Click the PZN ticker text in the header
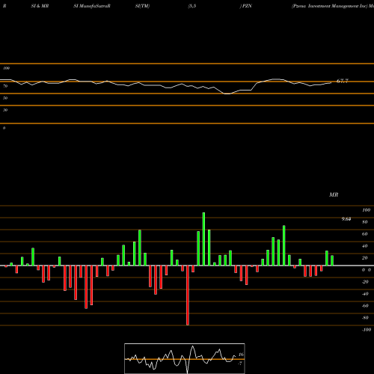Image resolution: width=374 pixels, height=374 pixels. click(x=247, y=6)
